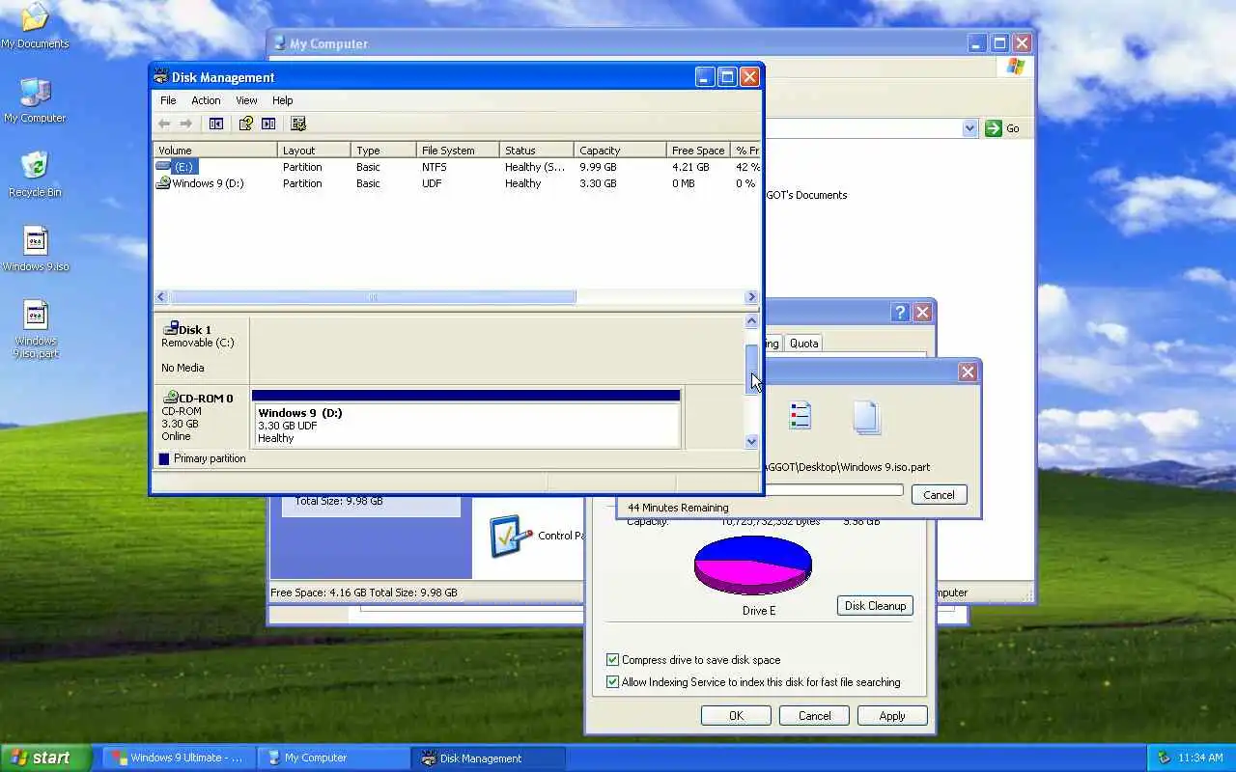Click the copy progress bar
The height and width of the screenshot is (772, 1236).
834,490
